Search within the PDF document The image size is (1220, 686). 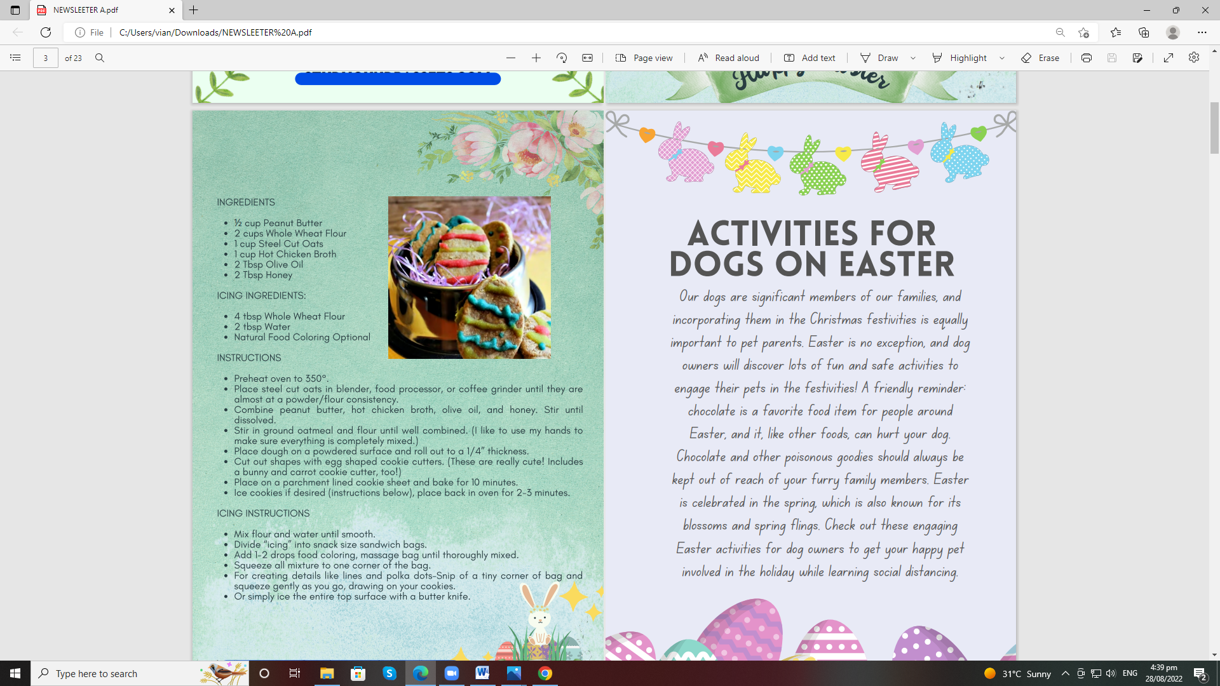click(x=99, y=58)
